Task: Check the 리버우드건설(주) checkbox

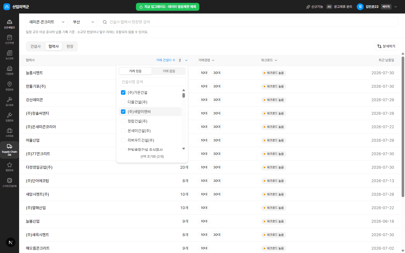Action: click(123, 140)
